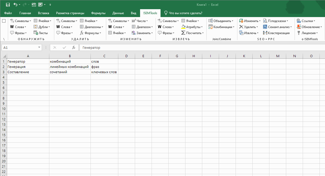Click the Name Box showing A1

(20, 47)
